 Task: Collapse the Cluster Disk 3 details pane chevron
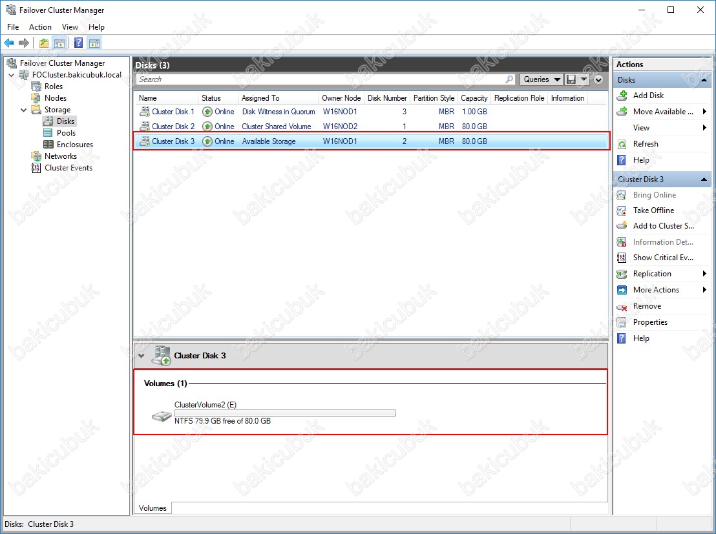point(142,356)
